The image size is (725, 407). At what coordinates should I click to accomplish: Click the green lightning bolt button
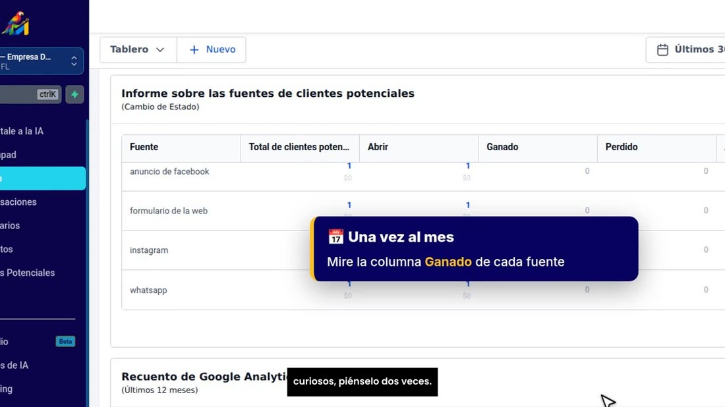pos(74,94)
